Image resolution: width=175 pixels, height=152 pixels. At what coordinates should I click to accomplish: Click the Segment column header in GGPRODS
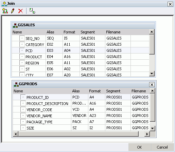coord(113,91)
